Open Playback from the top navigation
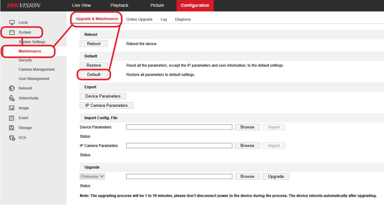 point(119,5)
